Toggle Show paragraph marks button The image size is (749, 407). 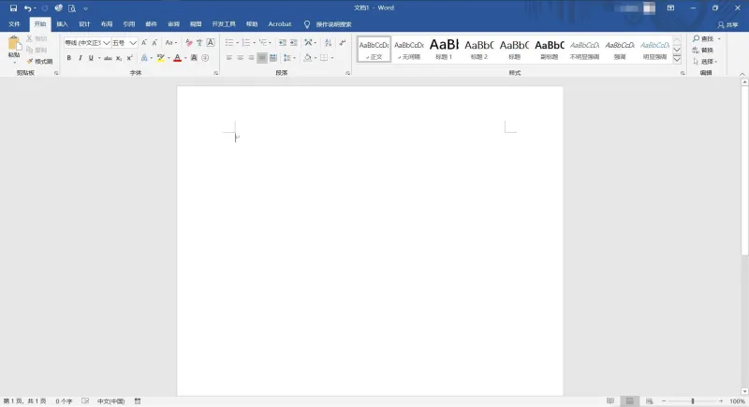click(343, 43)
